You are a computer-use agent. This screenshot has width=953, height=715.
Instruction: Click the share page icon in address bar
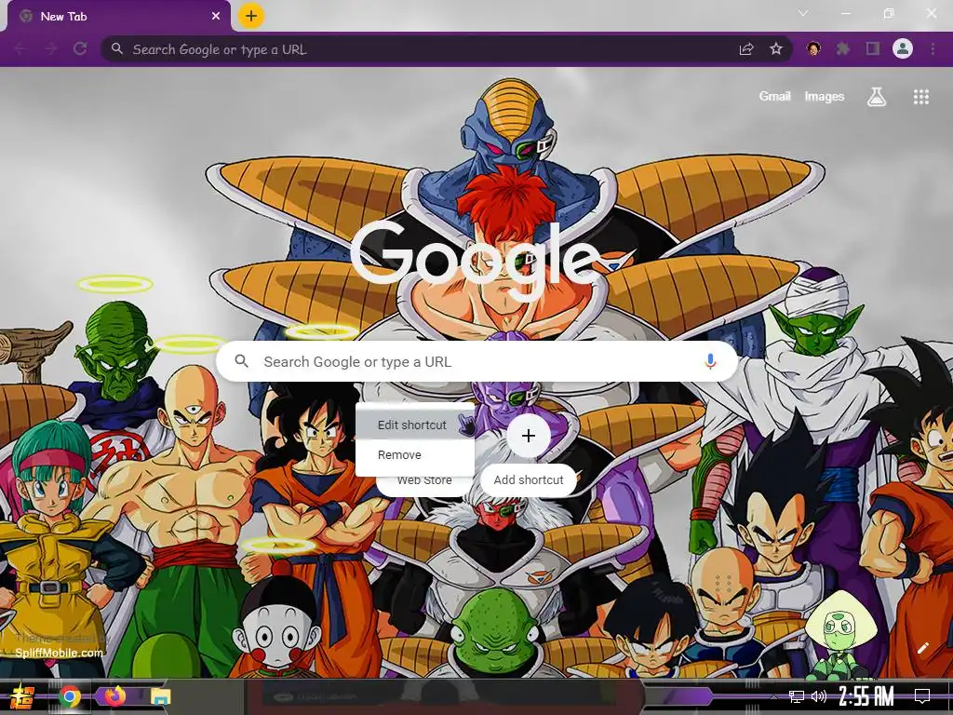click(746, 49)
